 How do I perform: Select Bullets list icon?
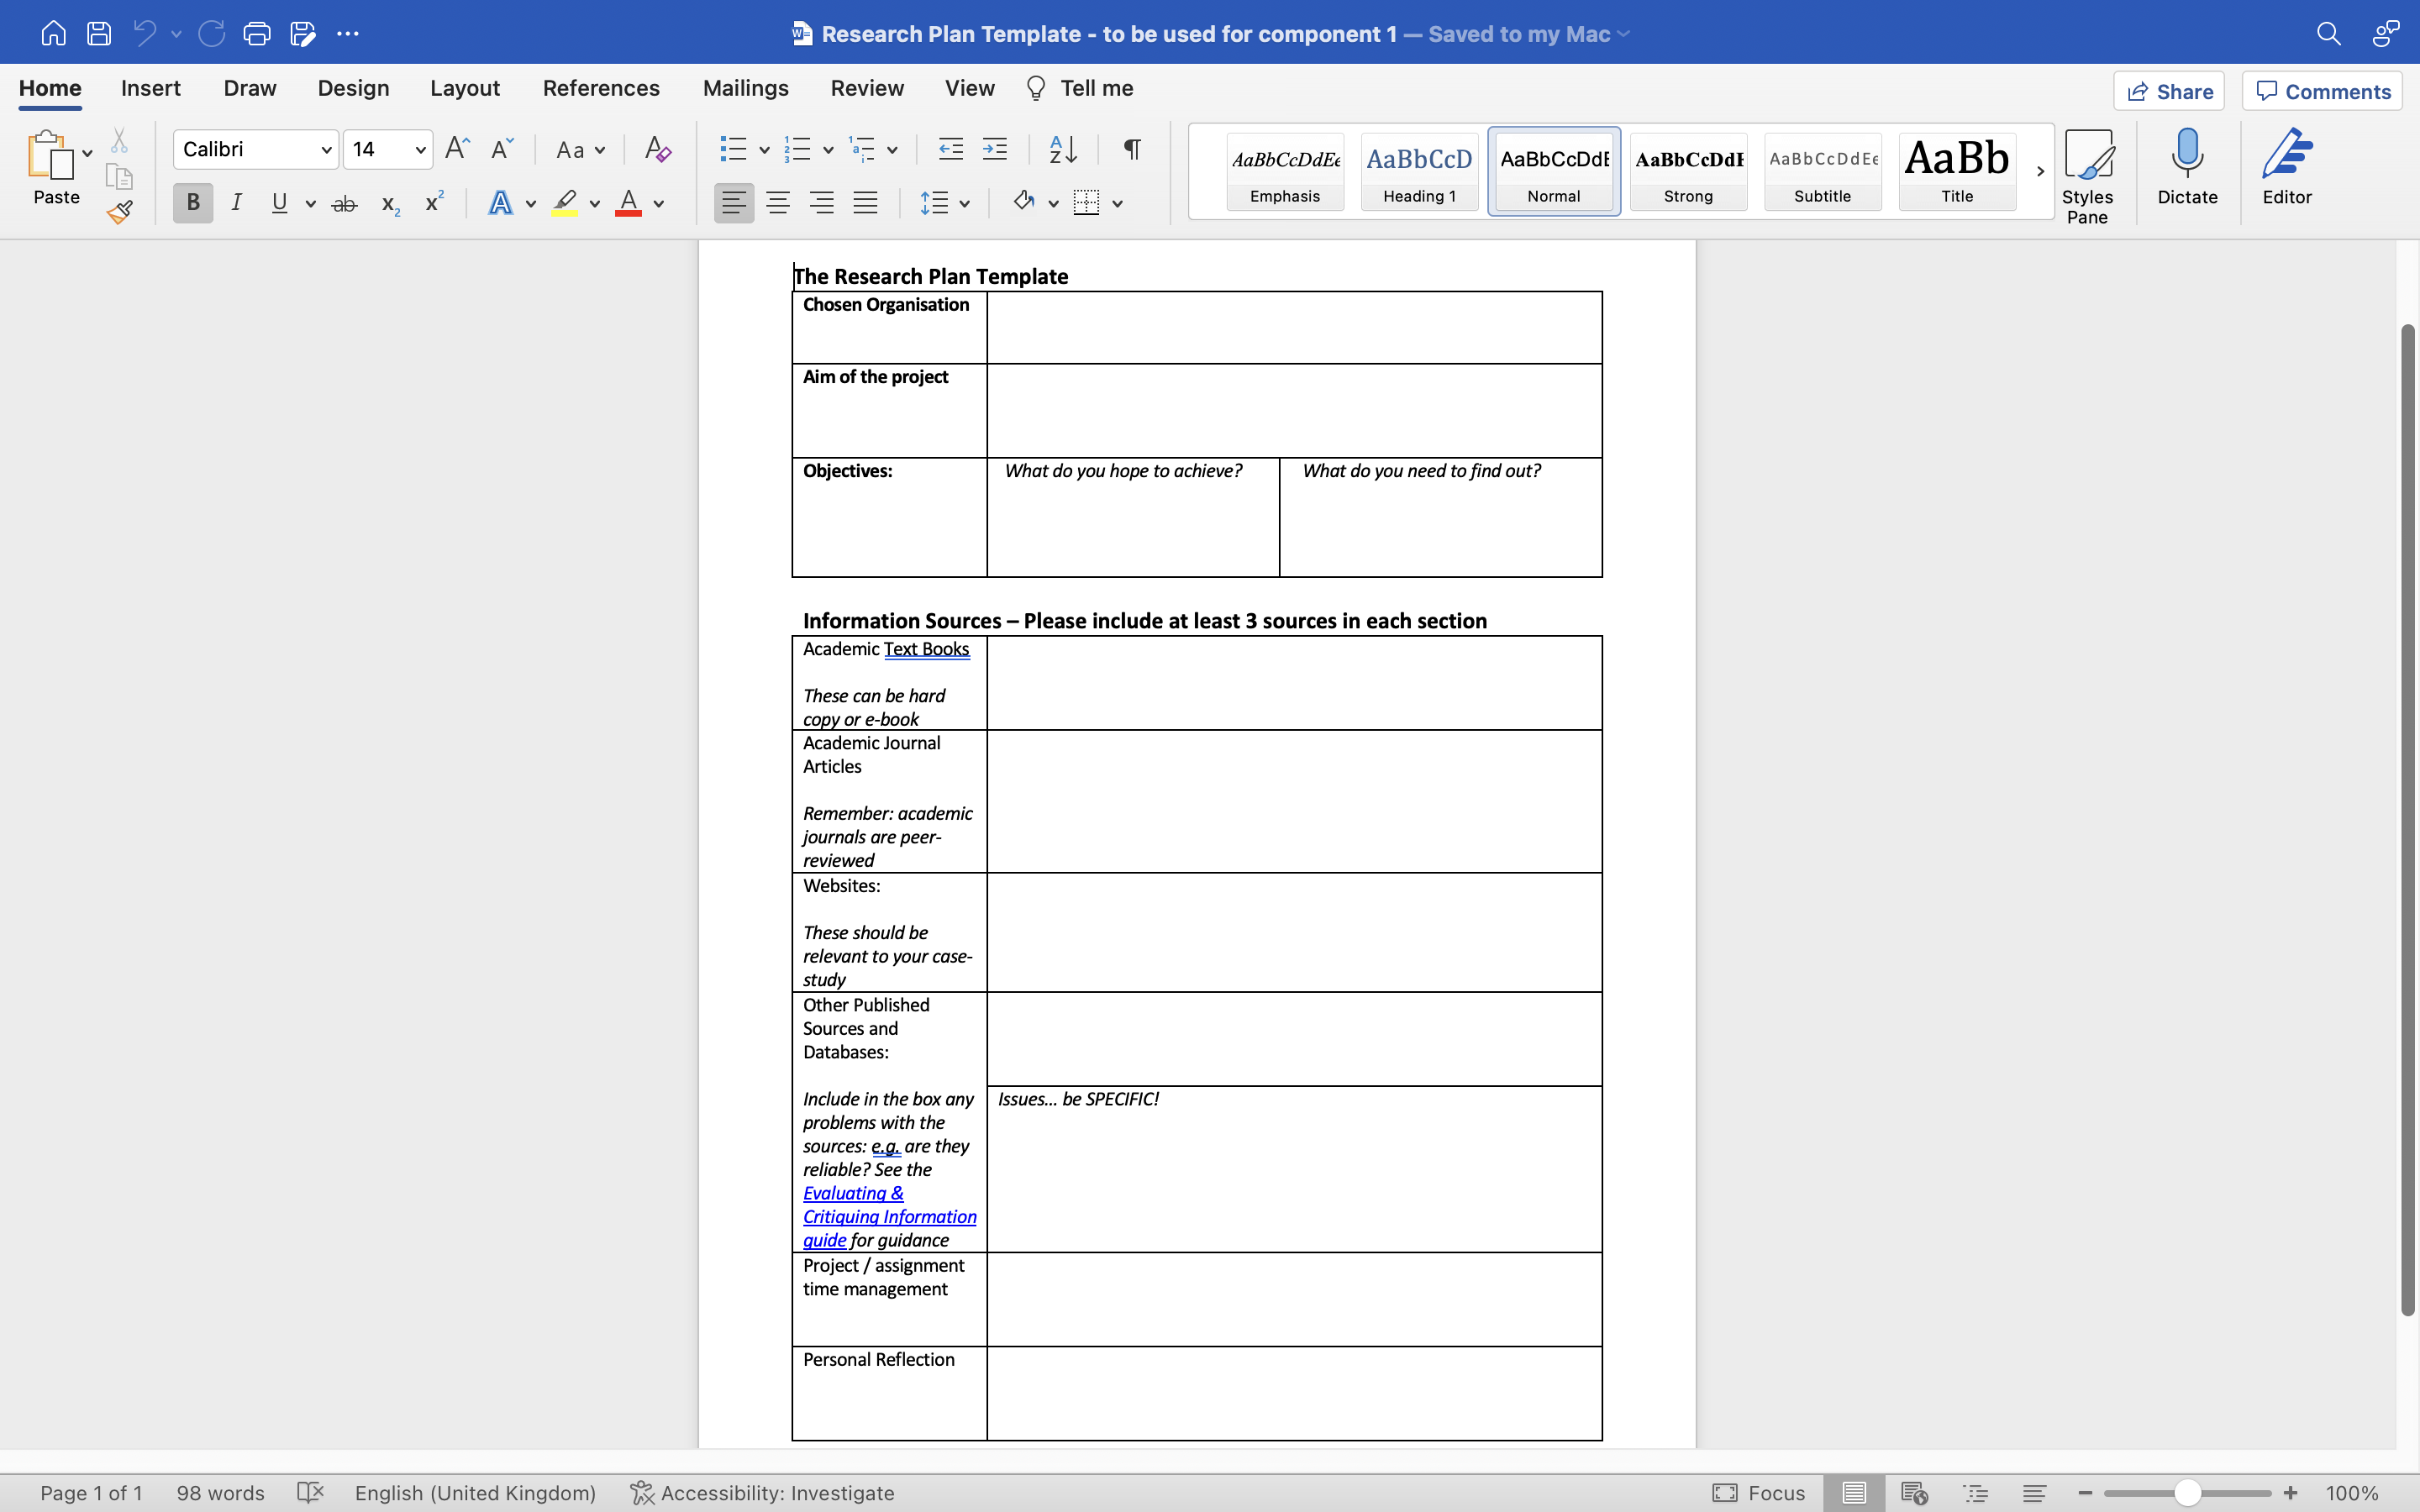[x=732, y=148]
